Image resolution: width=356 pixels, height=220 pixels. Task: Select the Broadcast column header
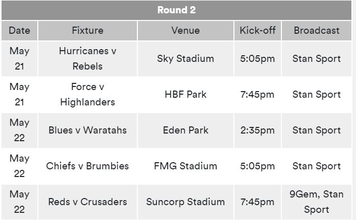click(317, 31)
